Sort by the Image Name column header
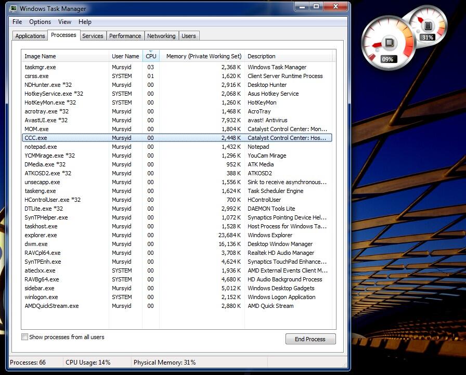 click(x=66, y=56)
